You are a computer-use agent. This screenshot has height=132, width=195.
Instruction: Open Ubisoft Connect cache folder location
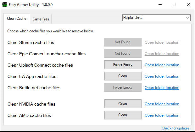tap(162, 65)
